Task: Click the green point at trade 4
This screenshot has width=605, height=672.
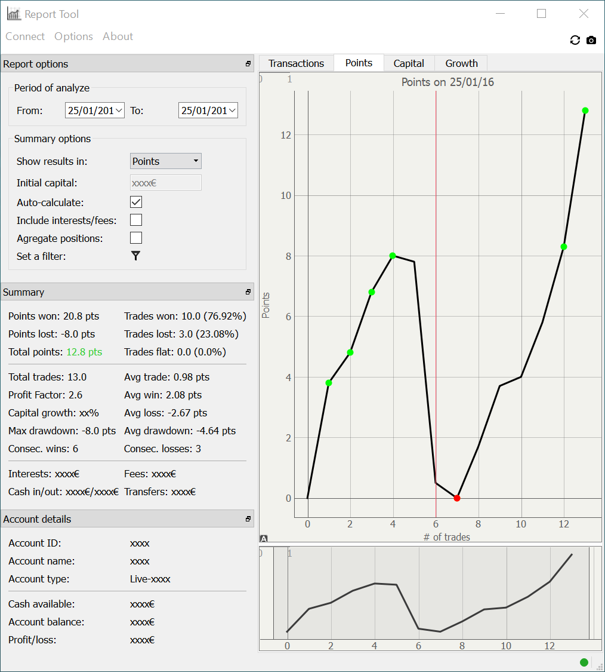Action: click(393, 256)
